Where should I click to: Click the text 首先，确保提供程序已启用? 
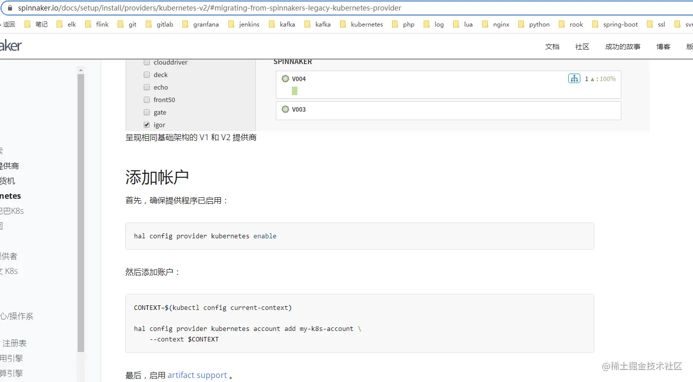(177, 200)
